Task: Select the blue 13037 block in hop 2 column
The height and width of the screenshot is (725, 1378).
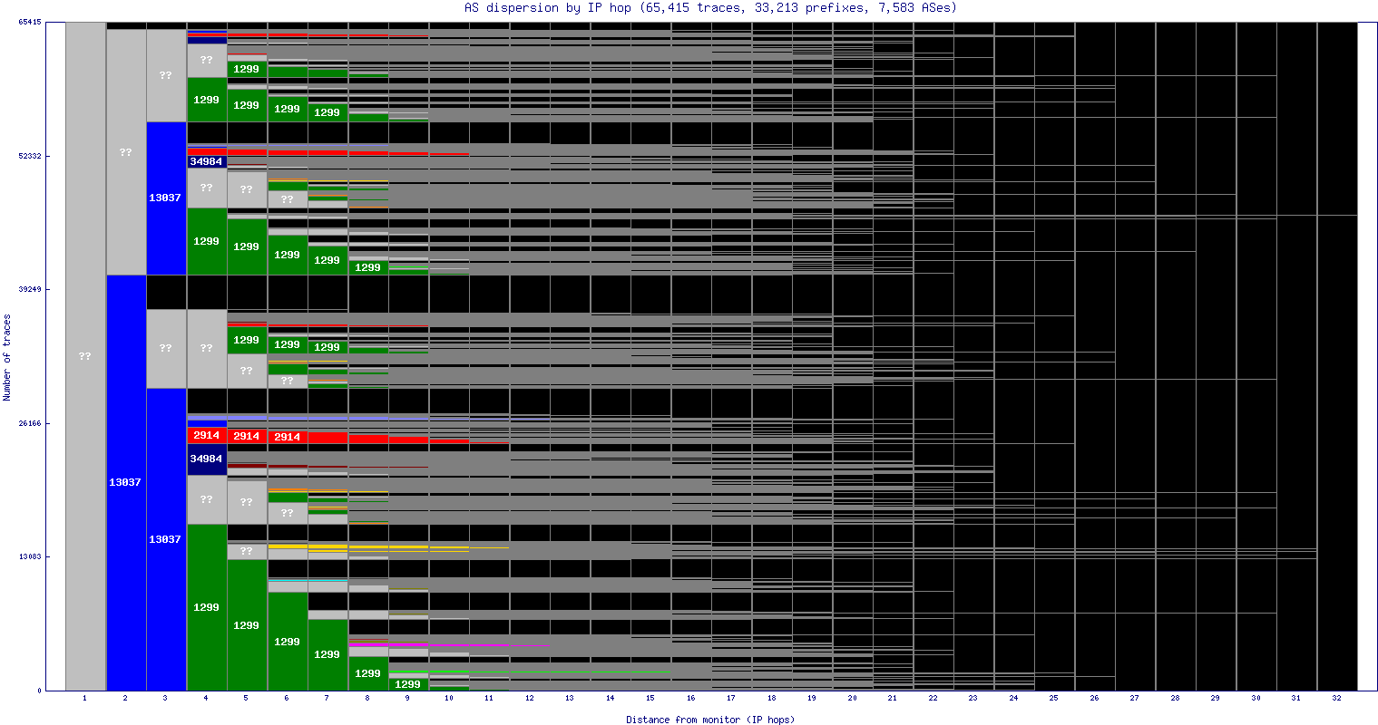Action: [126, 482]
